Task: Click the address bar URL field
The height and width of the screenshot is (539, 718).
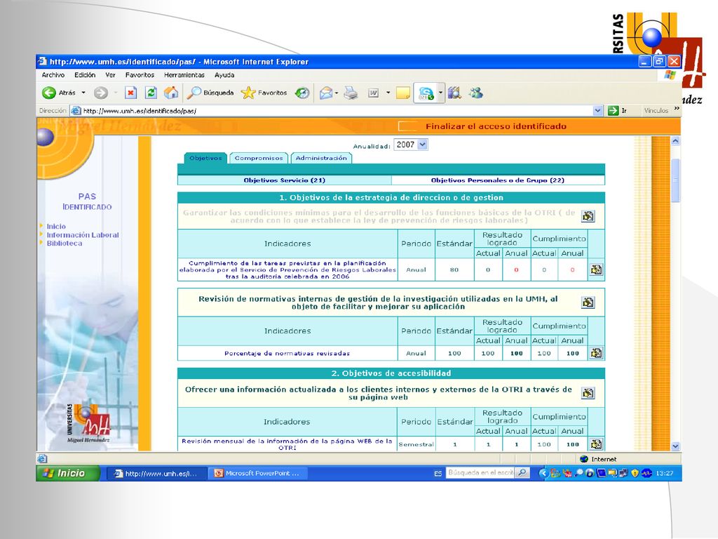Action: coord(337,110)
